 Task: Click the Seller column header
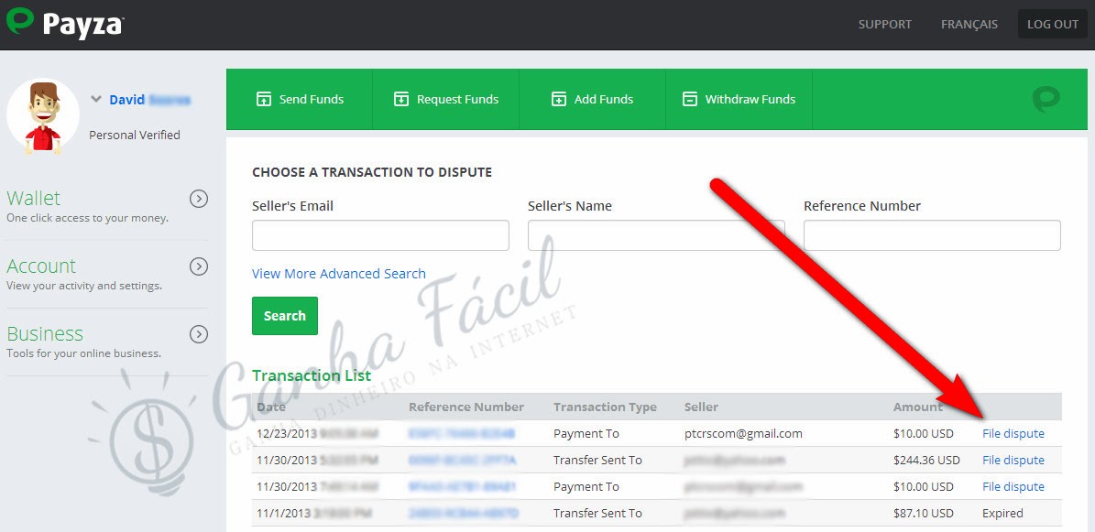pos(701,407)
